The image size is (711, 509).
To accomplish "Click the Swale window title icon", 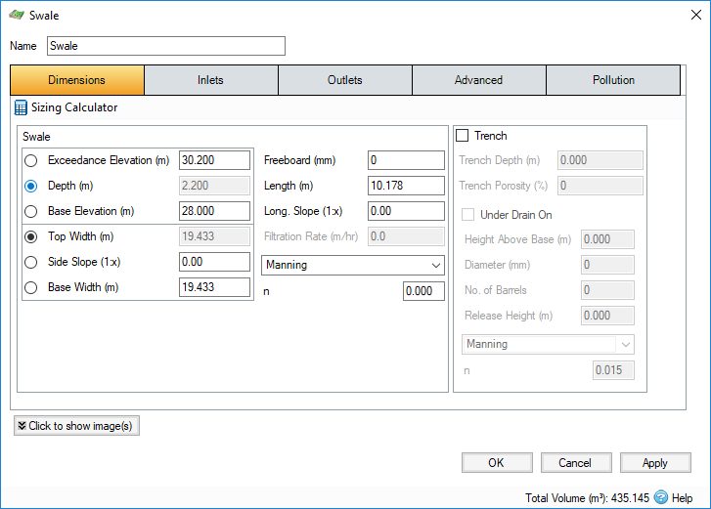I will [15, 16].
